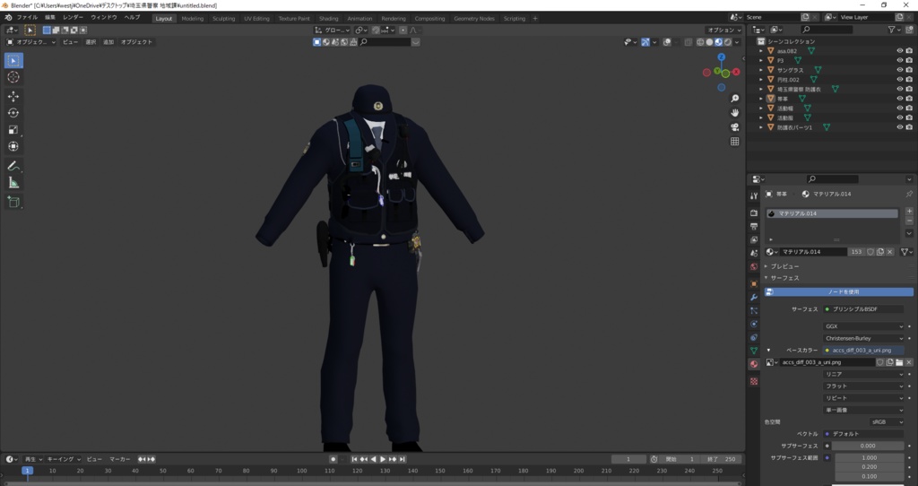Expand the asa.082 outliner row
Viewport: 918px width, 486px height.
tap(761, 51)
